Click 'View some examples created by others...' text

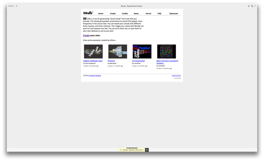point(100,40)
